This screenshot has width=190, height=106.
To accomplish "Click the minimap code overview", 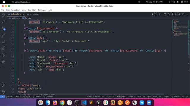I will click(180, 28).
